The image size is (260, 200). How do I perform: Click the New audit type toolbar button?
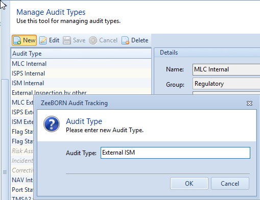pyautogui.click(x=24, y=40)
